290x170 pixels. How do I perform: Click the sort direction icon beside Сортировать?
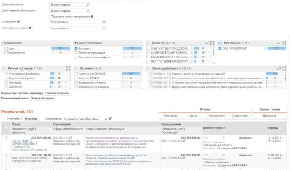110,119
